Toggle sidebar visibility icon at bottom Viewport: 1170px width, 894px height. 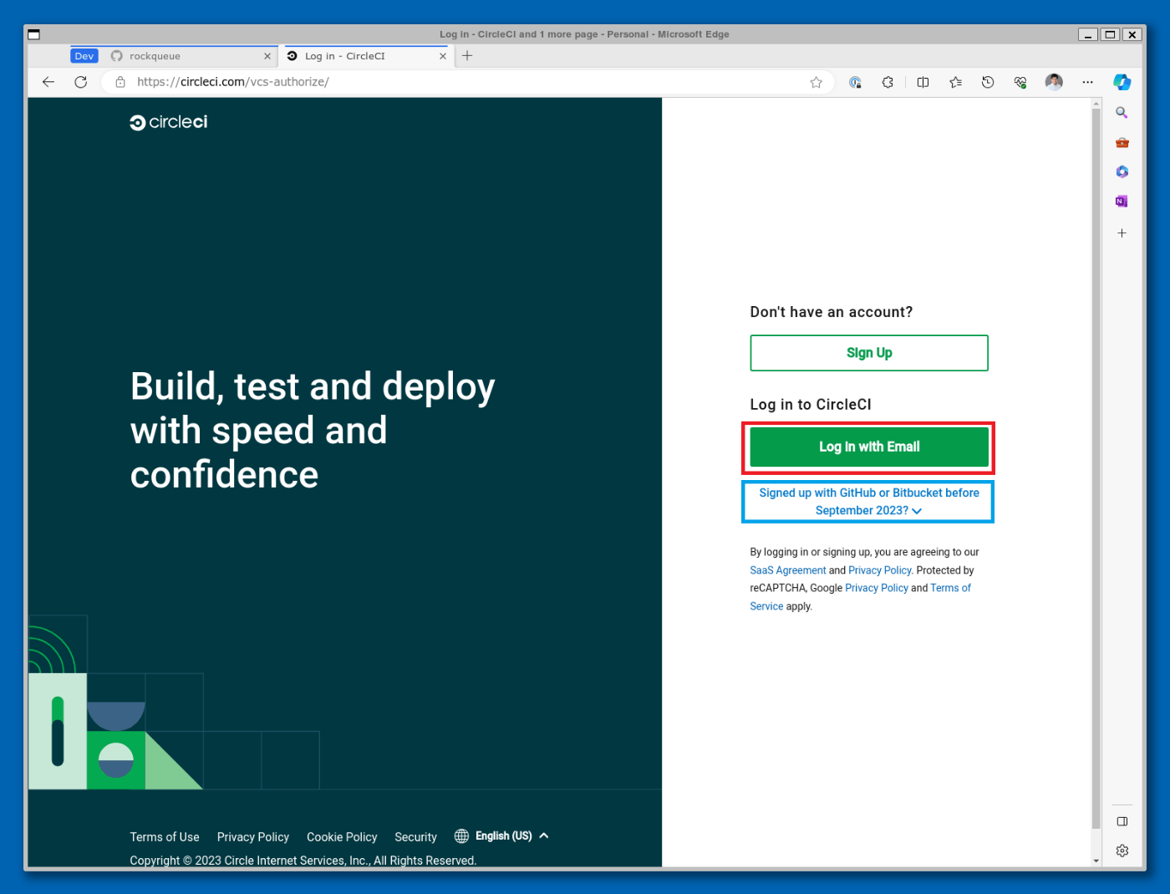[1122, 821]
